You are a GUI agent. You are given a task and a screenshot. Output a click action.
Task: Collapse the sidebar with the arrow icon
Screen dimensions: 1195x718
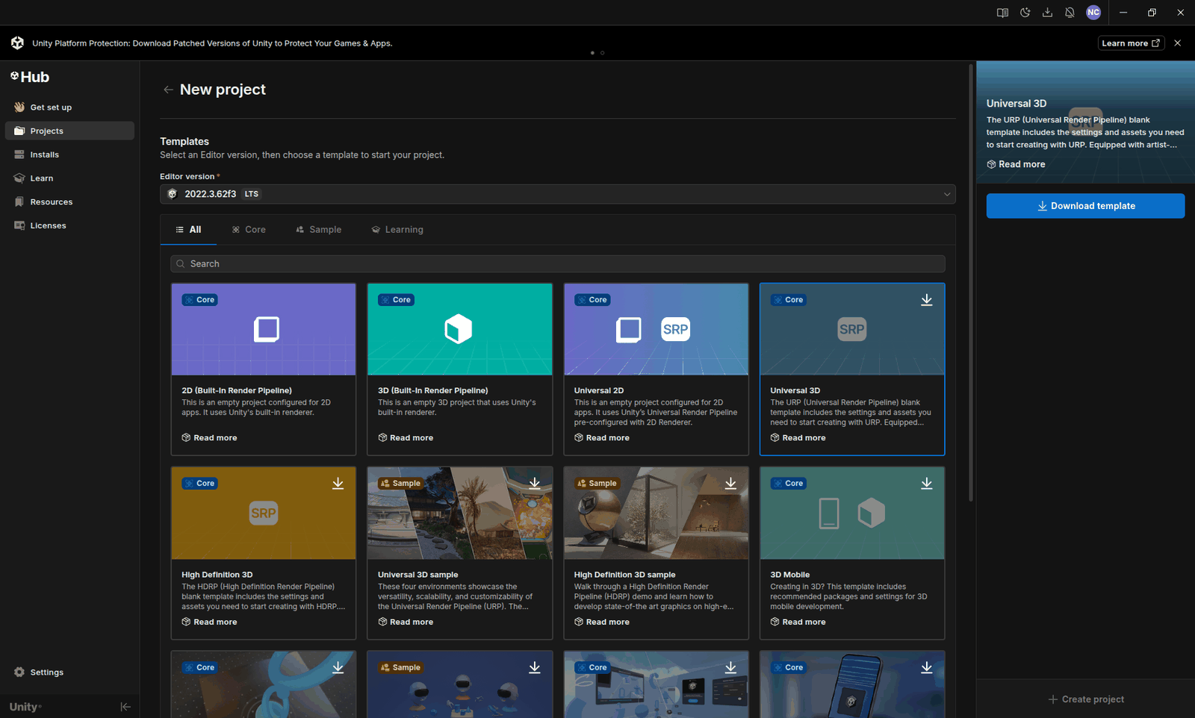point(125,707)
